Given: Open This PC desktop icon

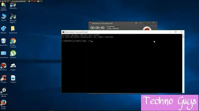Looking at the screenshot, I should tap(3, 17).
